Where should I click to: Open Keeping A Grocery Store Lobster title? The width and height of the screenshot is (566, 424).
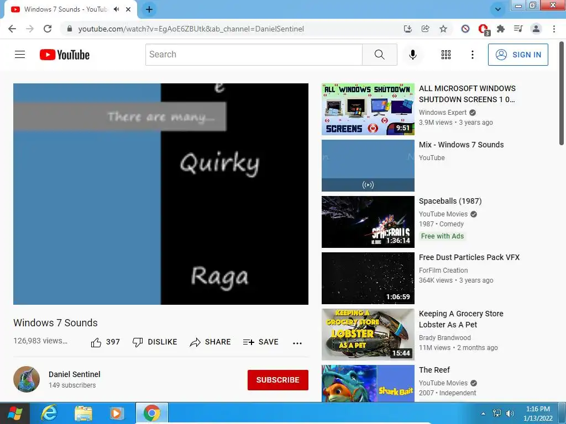tap(461, 319)
